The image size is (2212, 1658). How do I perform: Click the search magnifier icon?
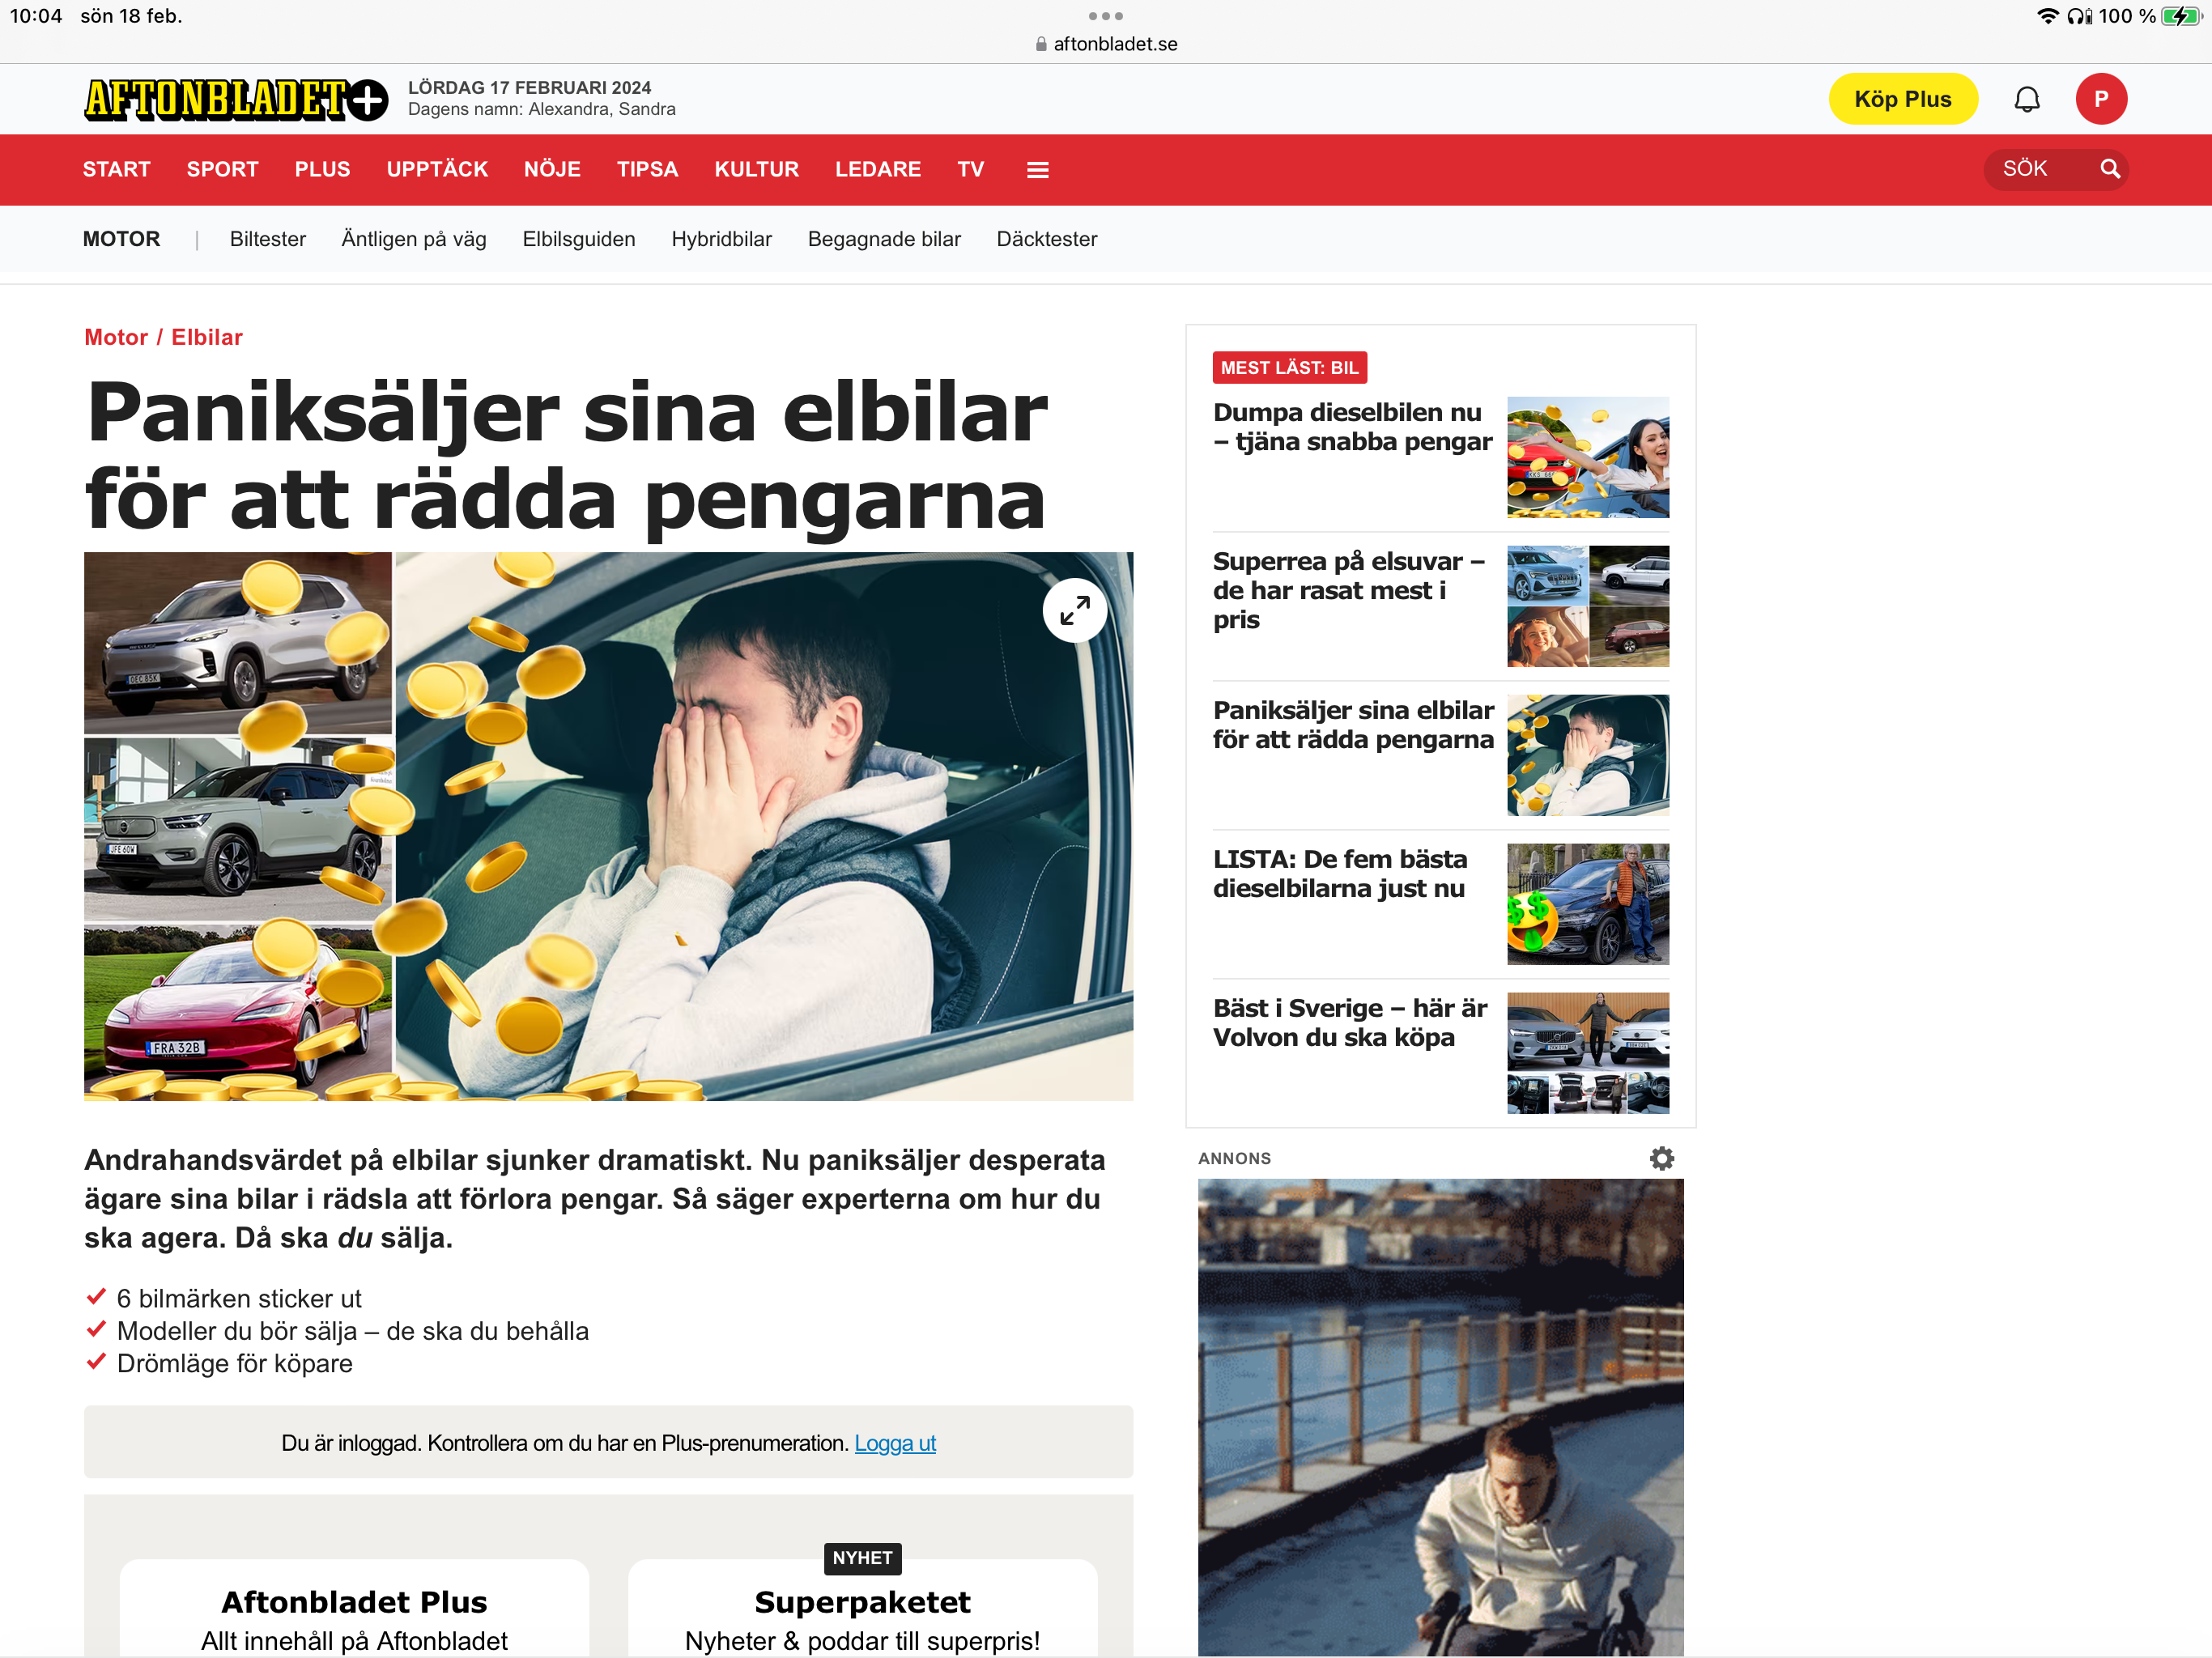click(2109, 169)
